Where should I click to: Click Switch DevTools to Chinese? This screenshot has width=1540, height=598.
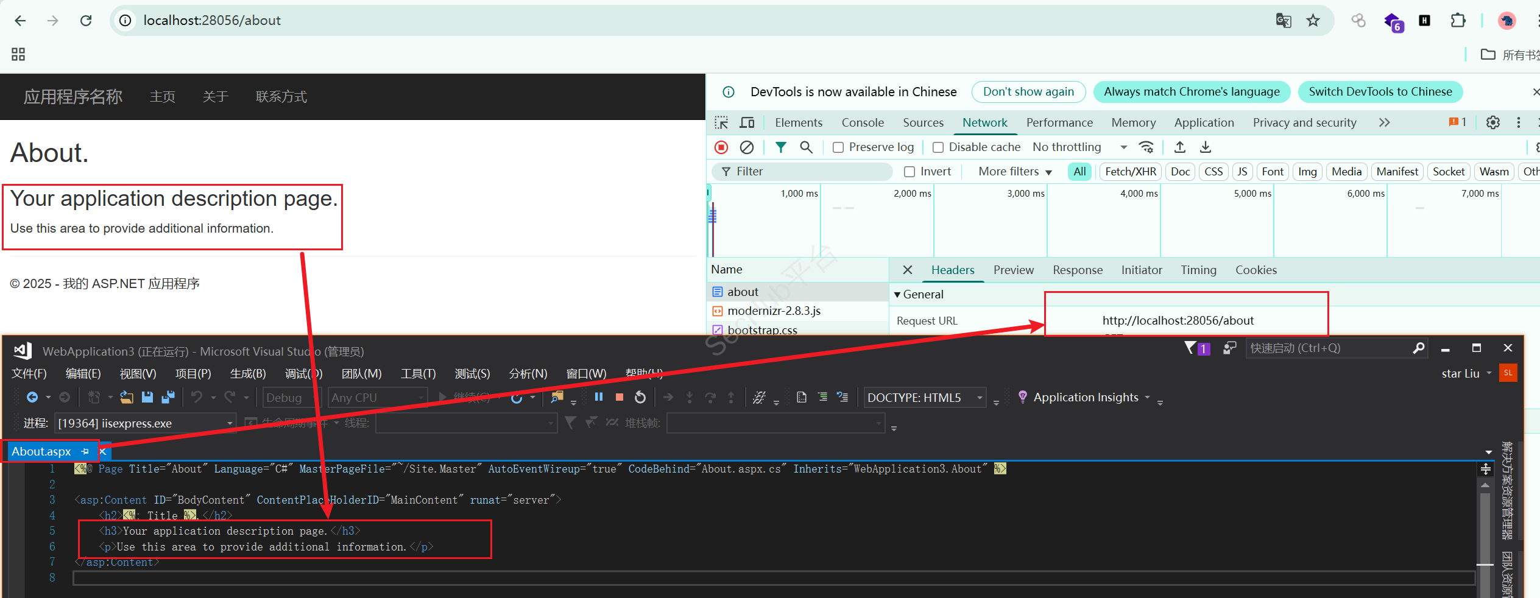[1380, 92]
